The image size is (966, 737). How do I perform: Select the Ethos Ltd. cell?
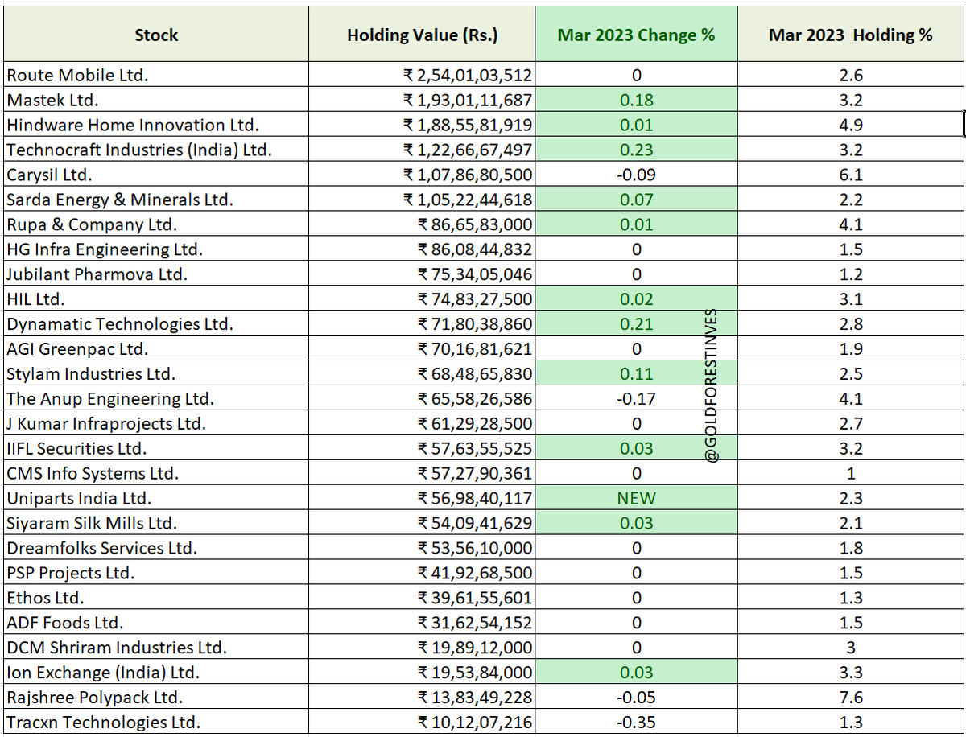[x=156, y=599]
